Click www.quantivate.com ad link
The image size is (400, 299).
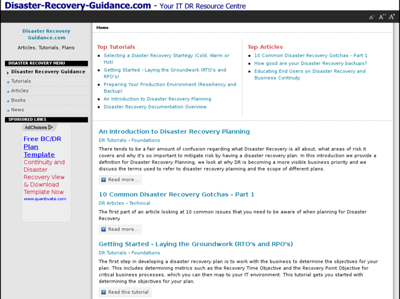45,199
